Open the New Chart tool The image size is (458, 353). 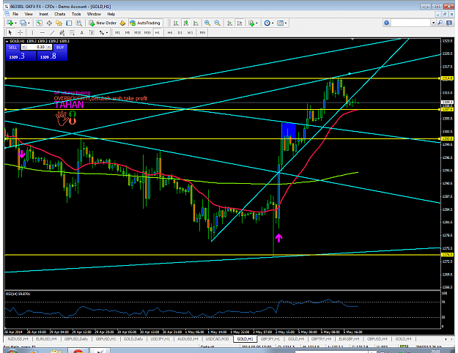10,23
